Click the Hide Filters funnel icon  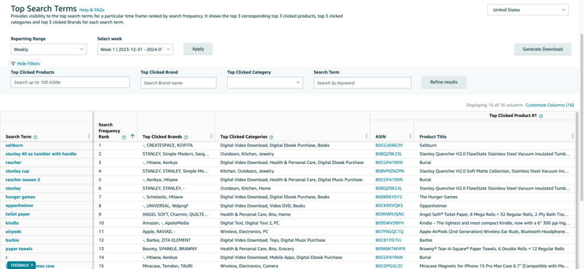[13, 64]
